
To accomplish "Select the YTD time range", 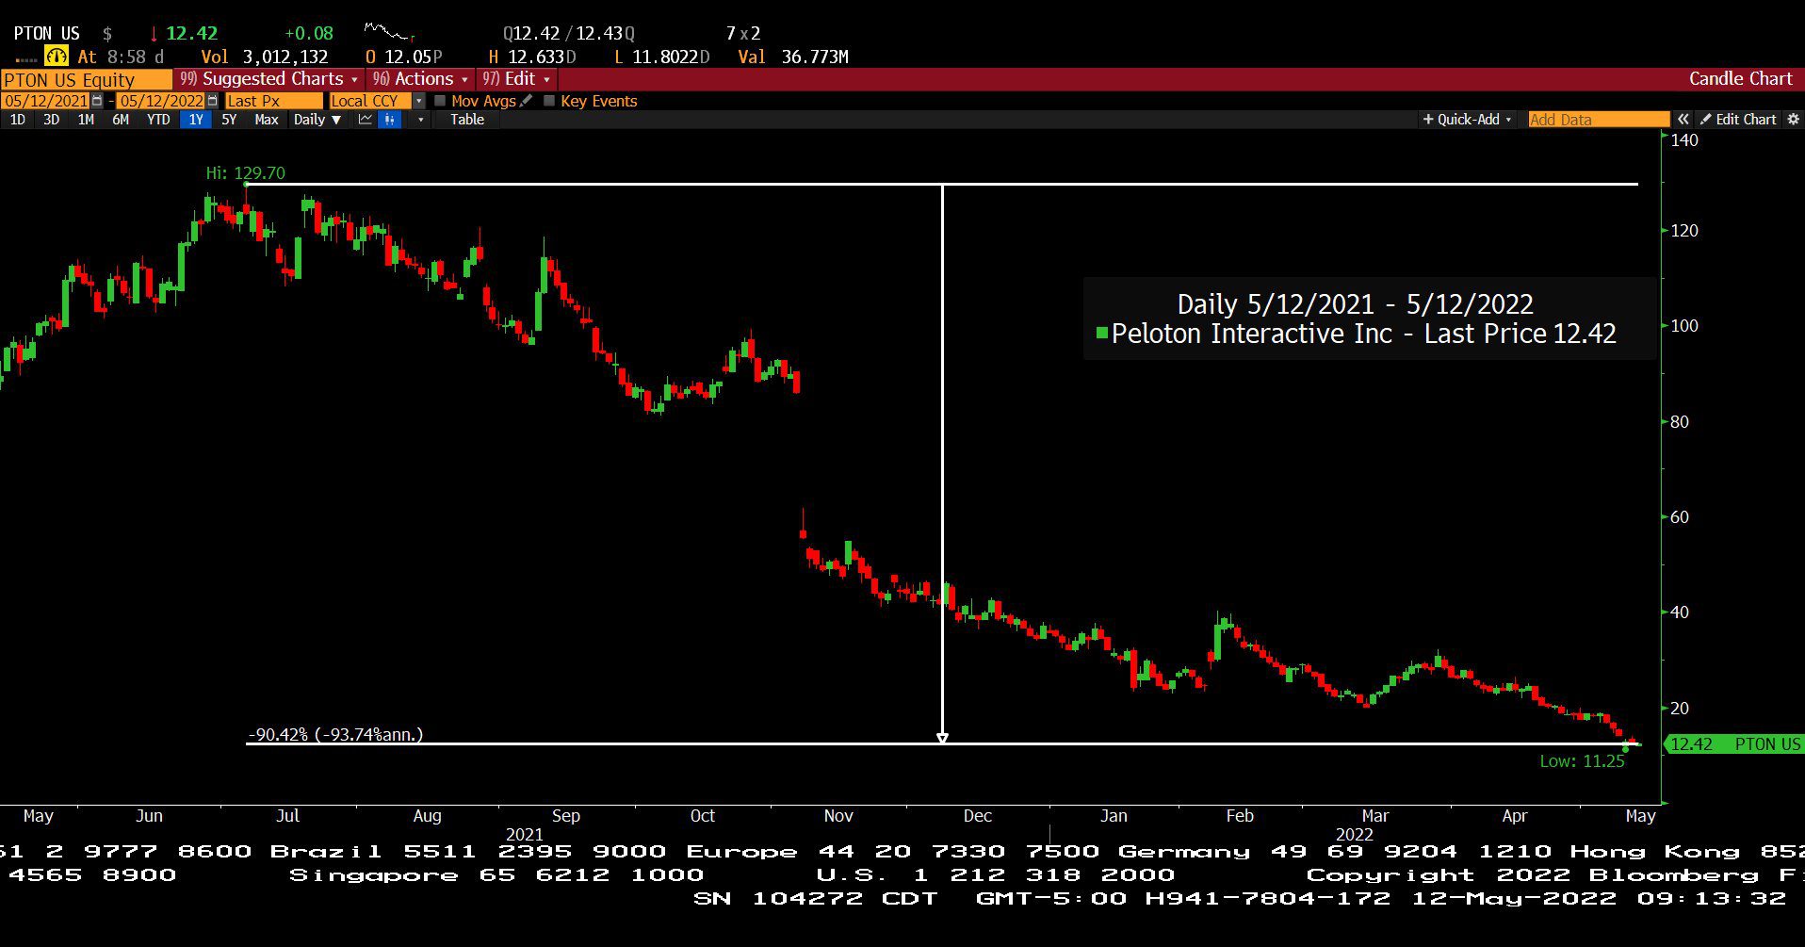I will click(158, 120).
